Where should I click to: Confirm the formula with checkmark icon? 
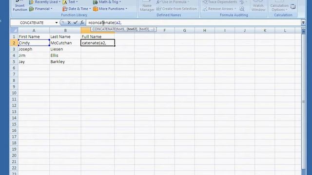point(75,23)
